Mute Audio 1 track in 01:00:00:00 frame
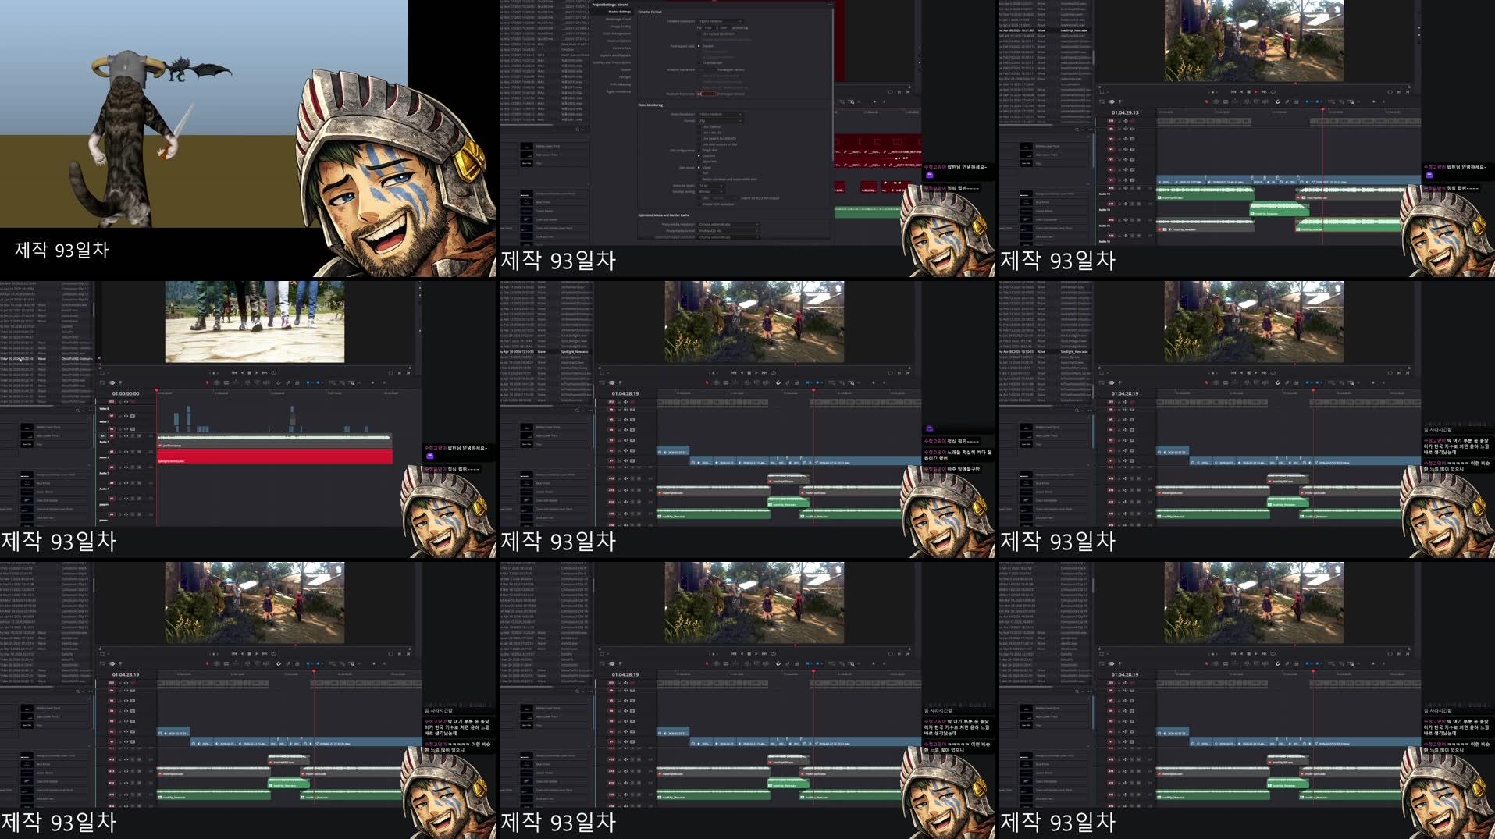 [x=139, y=436]
